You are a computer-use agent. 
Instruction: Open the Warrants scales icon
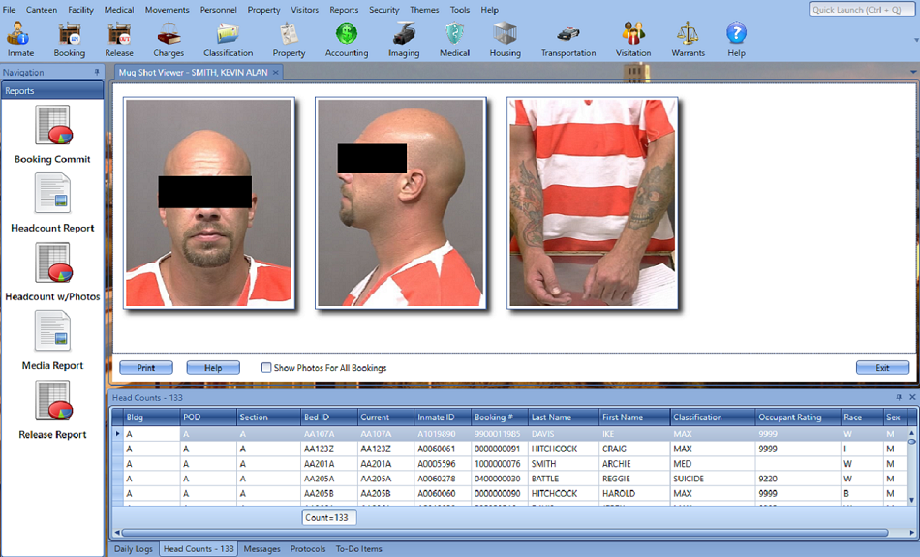[x=689, y=39]
